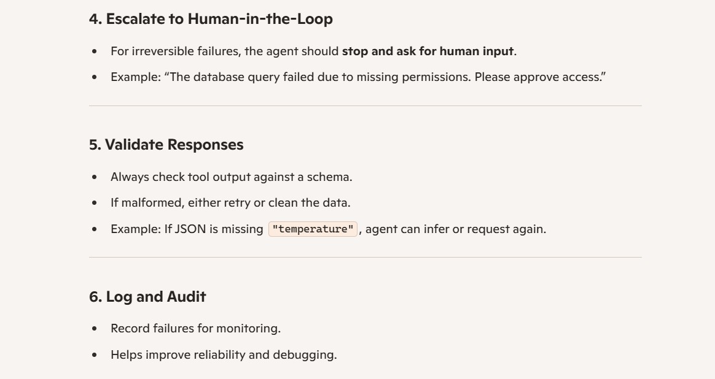Click the "6. Log and Audit" heading
The image size is (715, 379).
(148, 297)
